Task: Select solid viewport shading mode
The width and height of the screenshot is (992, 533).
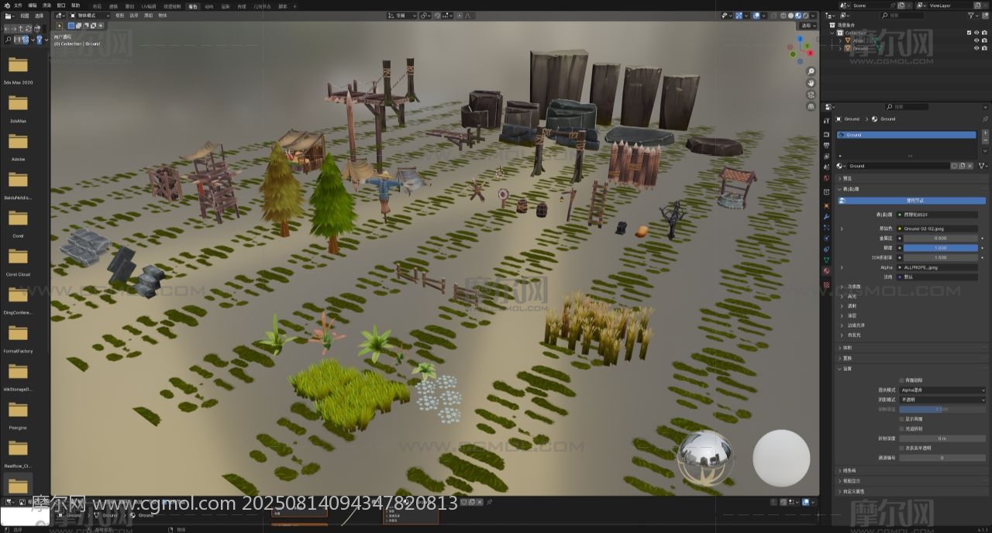Action: (x=791, y=15)
